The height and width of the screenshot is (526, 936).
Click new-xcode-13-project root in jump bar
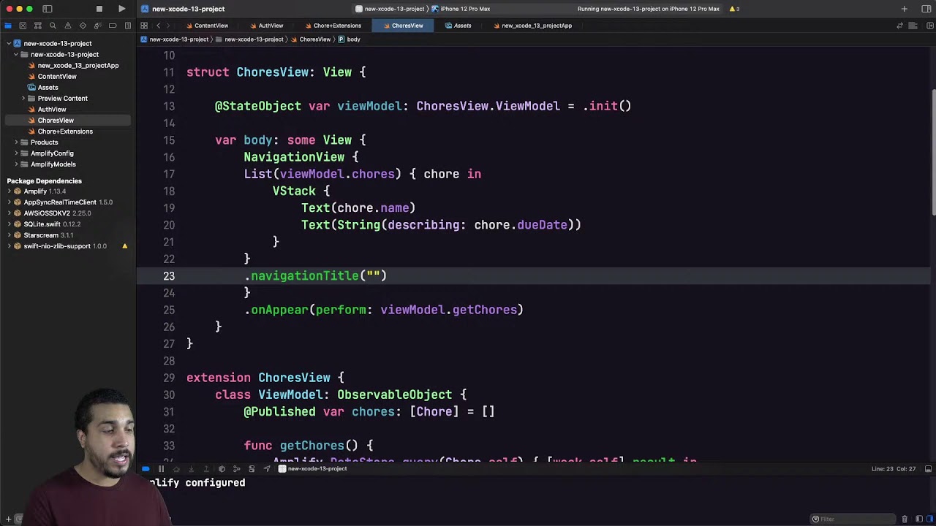click(x=175, y=39)
